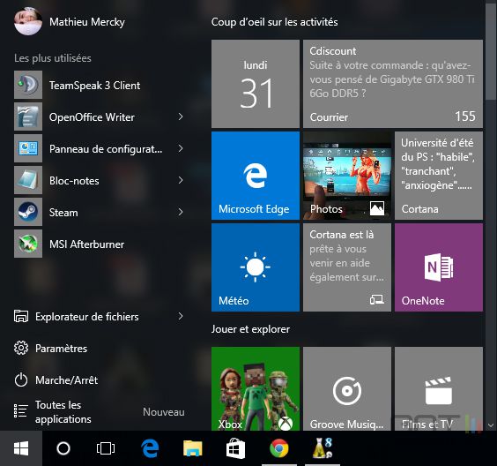
Task: Open the Xbox tile
Action: (x=256, y=388)
